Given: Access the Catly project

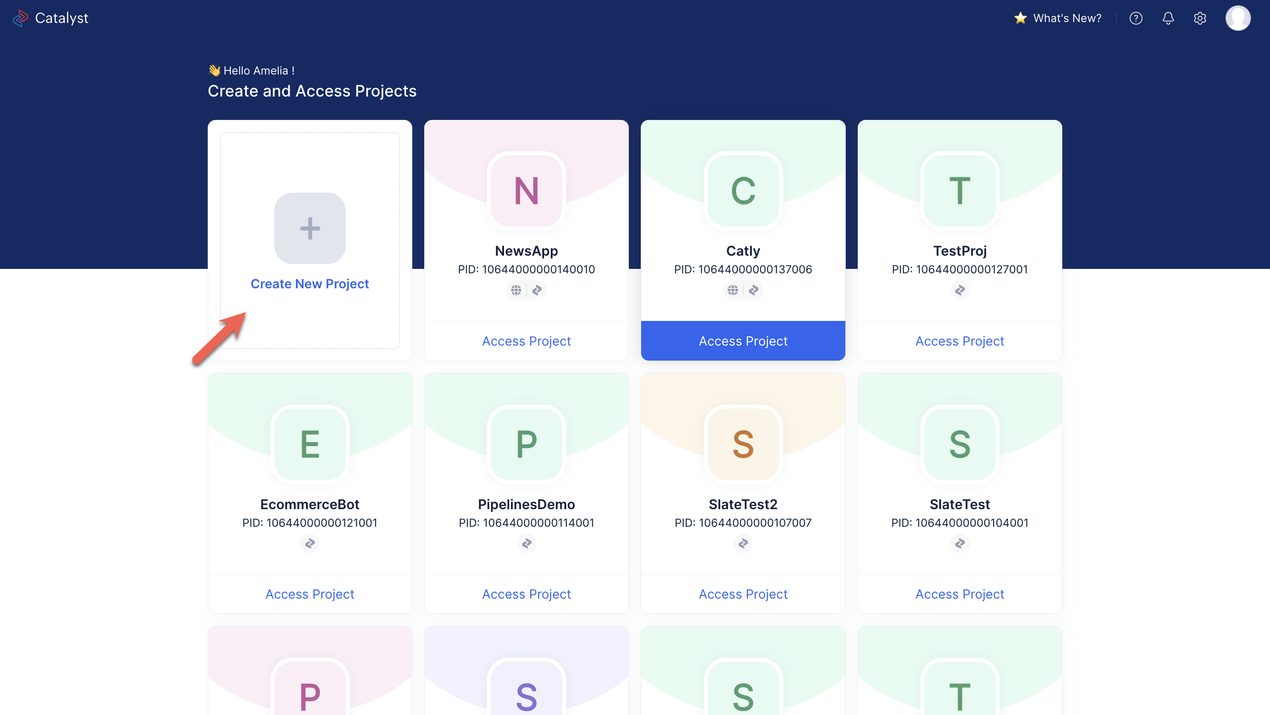Looking at the screenshot, I should (743, 341).
